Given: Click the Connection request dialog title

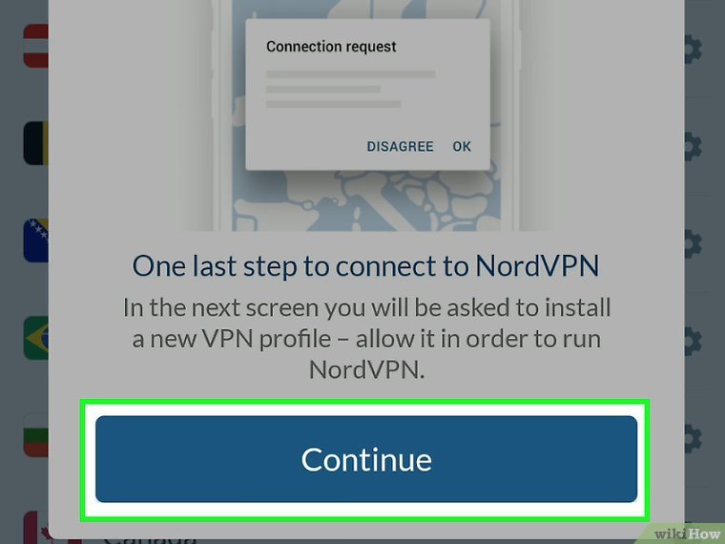Looking at the screenshot, I should (x=331, y=46).
